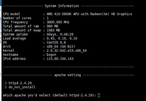This screenshot has height=101, width=146.
Task: Click the CPU frequency 3800.000 MHz value
Action: [x=58, y=22]
